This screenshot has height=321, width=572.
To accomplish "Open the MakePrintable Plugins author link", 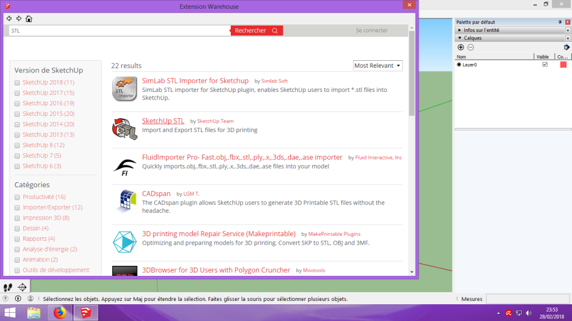I will (334, 234).
